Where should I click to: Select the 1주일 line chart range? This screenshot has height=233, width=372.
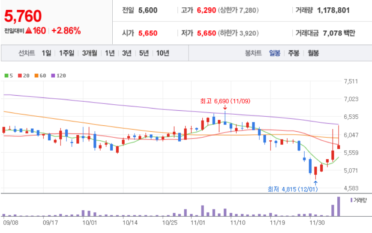67,53
